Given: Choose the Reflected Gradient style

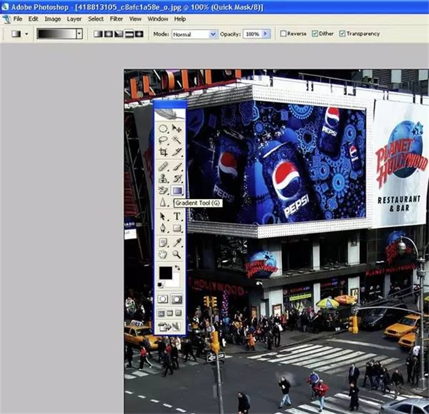Looking at the screenshot, I should pos(129,34).
